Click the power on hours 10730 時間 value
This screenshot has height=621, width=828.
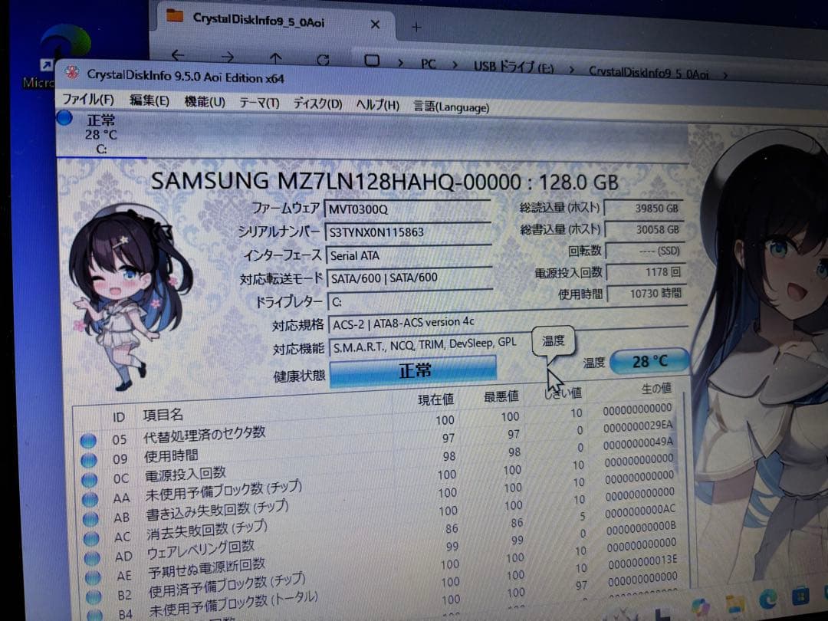click(x=647, y=294)
